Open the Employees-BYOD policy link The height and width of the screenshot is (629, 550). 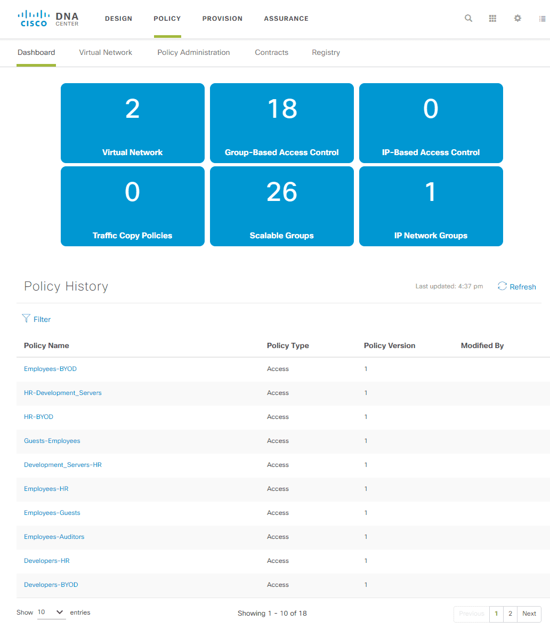click(50, 369)
